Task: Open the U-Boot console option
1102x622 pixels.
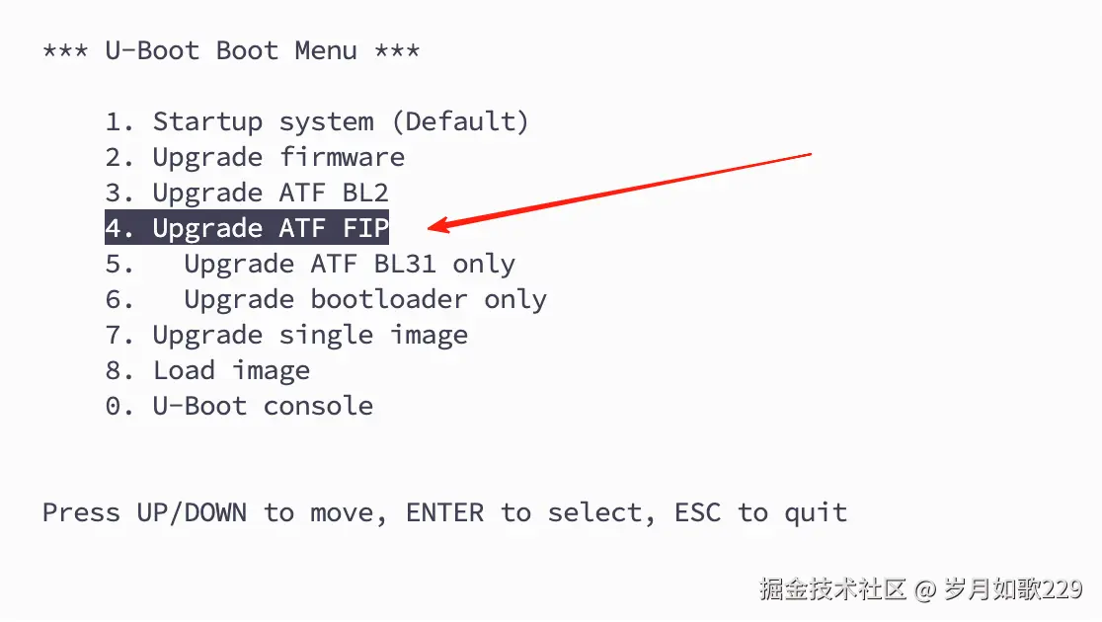Action: [x=239, y=406]
